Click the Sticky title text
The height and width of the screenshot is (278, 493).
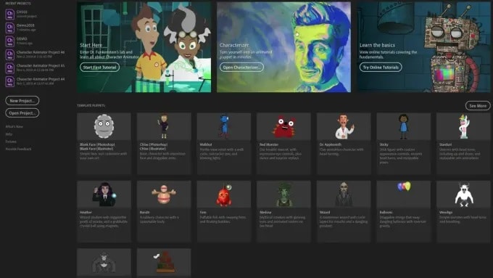point(384,144)
